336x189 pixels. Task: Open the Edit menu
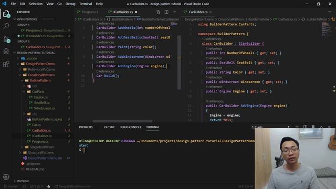coord(22,4)
